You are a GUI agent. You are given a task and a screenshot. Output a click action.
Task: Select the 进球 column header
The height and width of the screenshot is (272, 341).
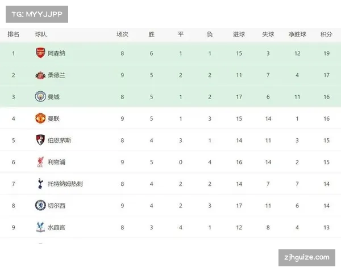click(x=239, y=34)
